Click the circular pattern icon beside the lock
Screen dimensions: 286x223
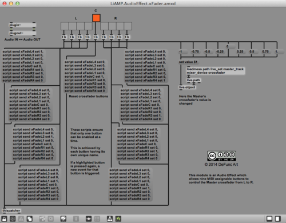pos(13,218)
